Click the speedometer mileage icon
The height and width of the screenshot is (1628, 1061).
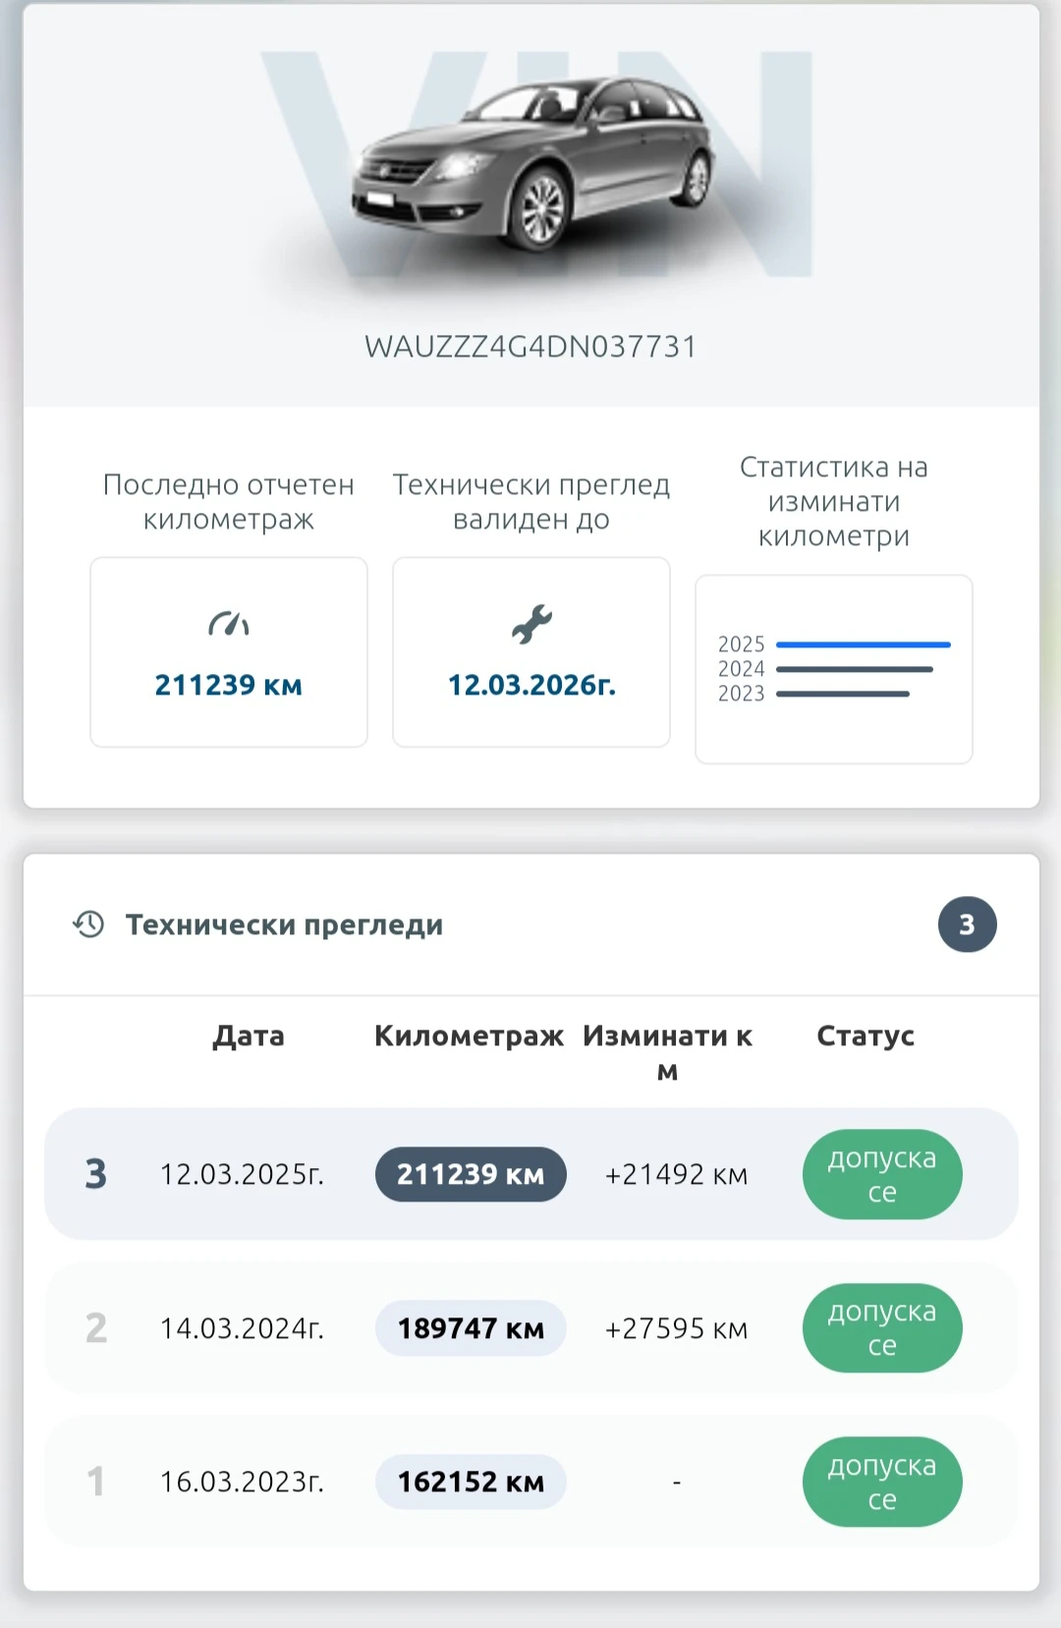(x=229, y=624)
